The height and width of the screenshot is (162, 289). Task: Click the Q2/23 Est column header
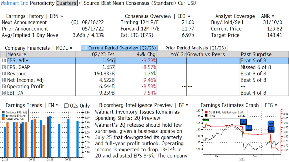(95, 54)
